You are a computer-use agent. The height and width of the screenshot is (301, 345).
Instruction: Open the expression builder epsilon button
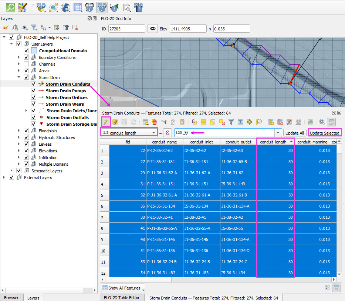(x=168, y=133)
